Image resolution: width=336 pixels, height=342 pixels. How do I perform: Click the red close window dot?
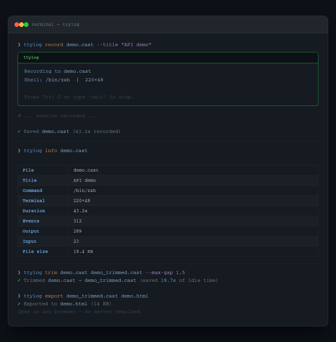16,24
